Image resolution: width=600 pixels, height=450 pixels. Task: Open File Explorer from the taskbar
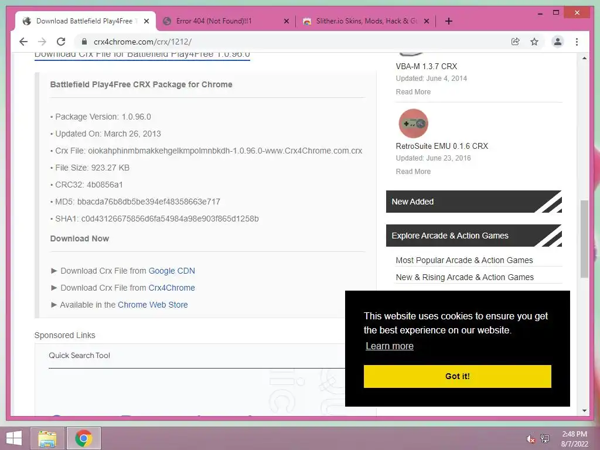point(47,438)
